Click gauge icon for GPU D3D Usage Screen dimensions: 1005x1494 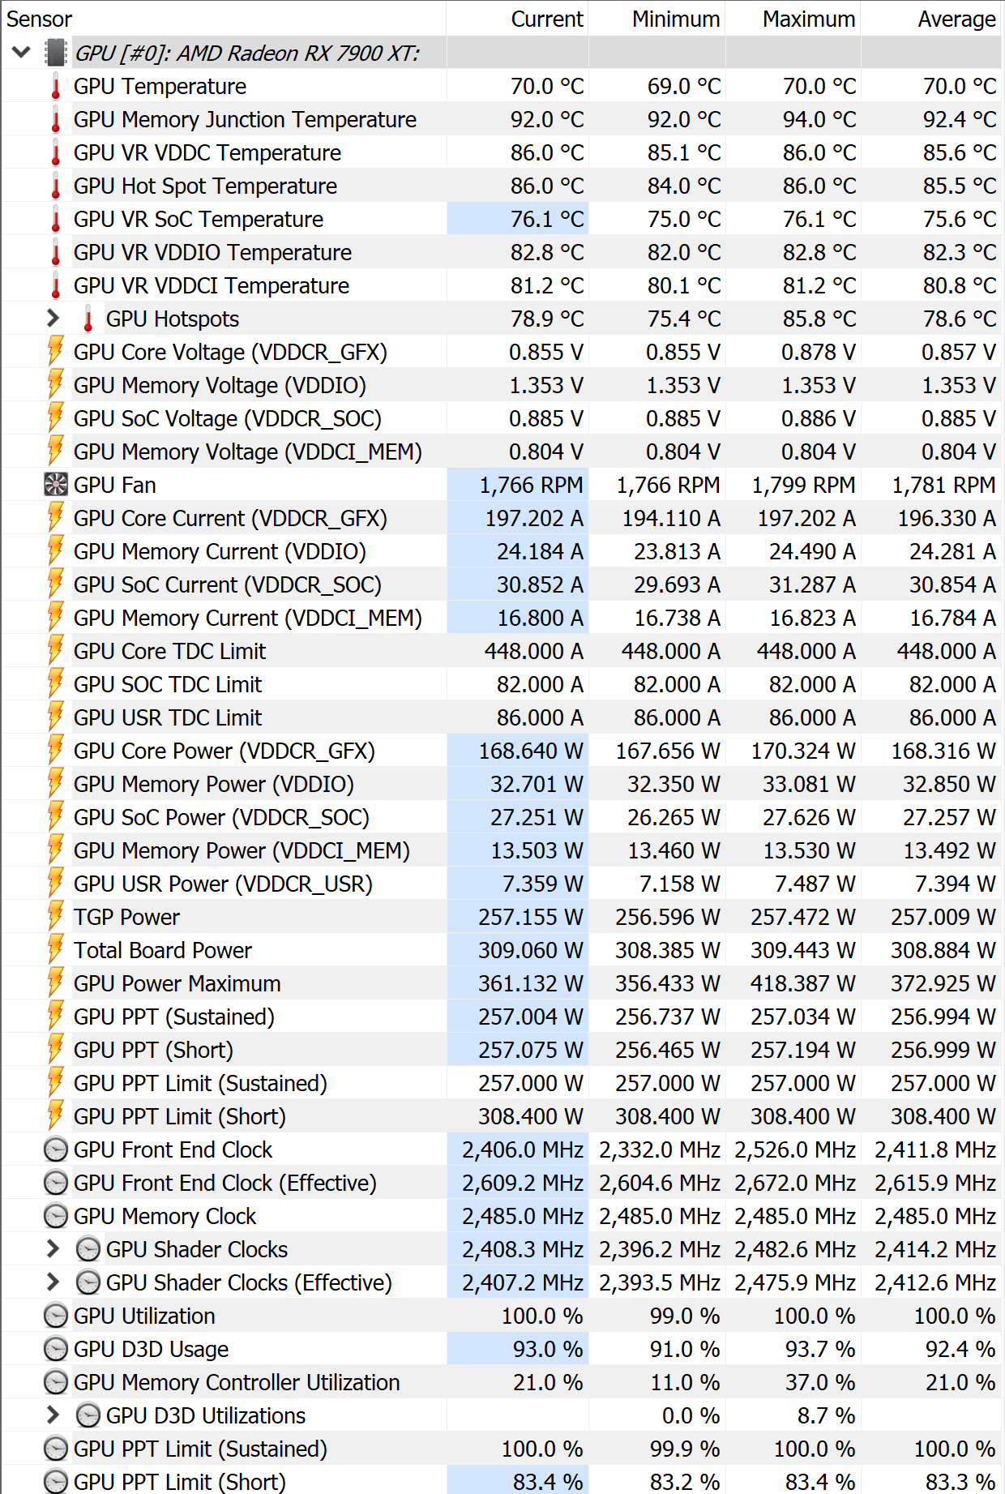pos(55,1349)
